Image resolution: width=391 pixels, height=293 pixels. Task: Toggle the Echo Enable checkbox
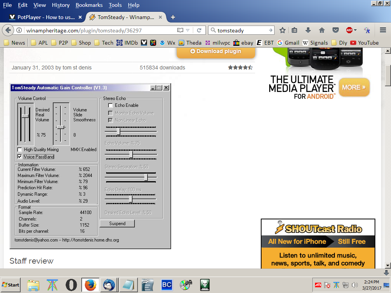click(110, 105)
